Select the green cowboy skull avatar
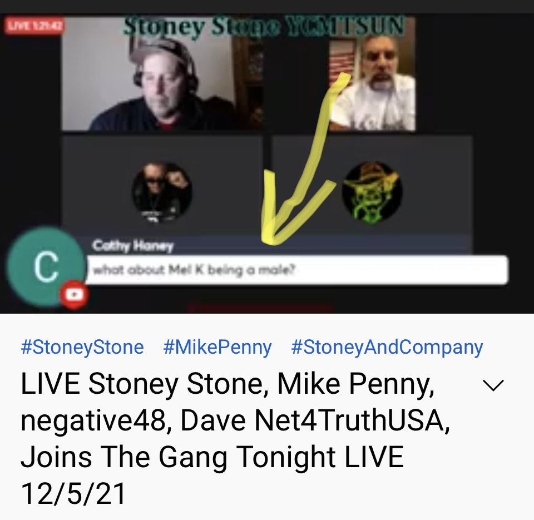This screenshot has width=534, height=520. [x=372, y=192]
